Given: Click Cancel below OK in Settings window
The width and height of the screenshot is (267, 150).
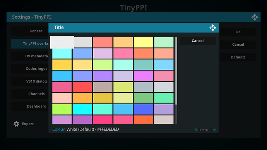Looking at the screenshot, I should coord(238,45).
